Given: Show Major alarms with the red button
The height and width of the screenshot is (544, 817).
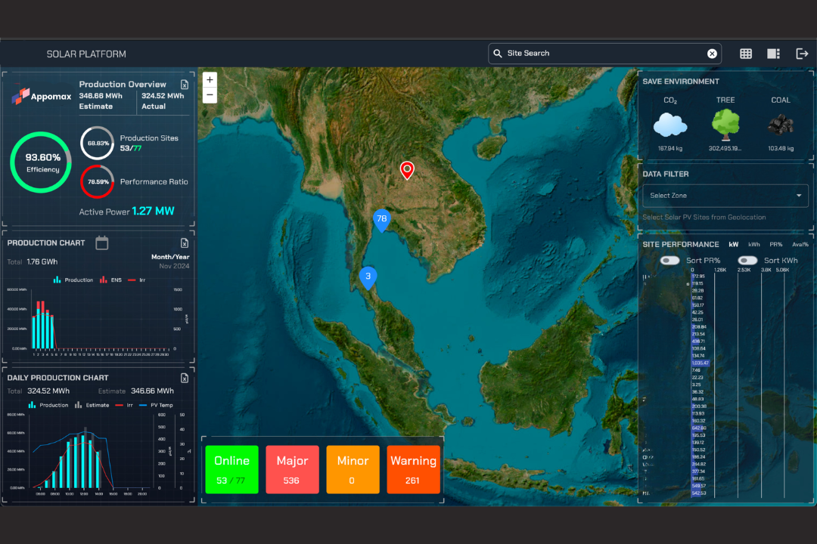Looking at the screenshot, I should 292,469.
